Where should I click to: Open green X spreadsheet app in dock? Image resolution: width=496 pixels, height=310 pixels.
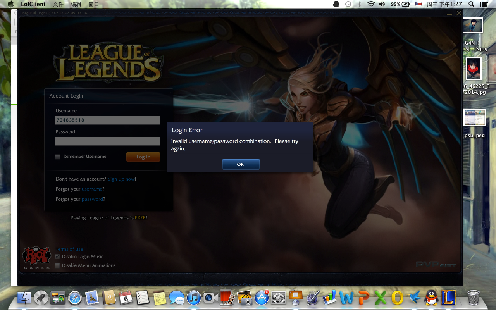point(381,298)
